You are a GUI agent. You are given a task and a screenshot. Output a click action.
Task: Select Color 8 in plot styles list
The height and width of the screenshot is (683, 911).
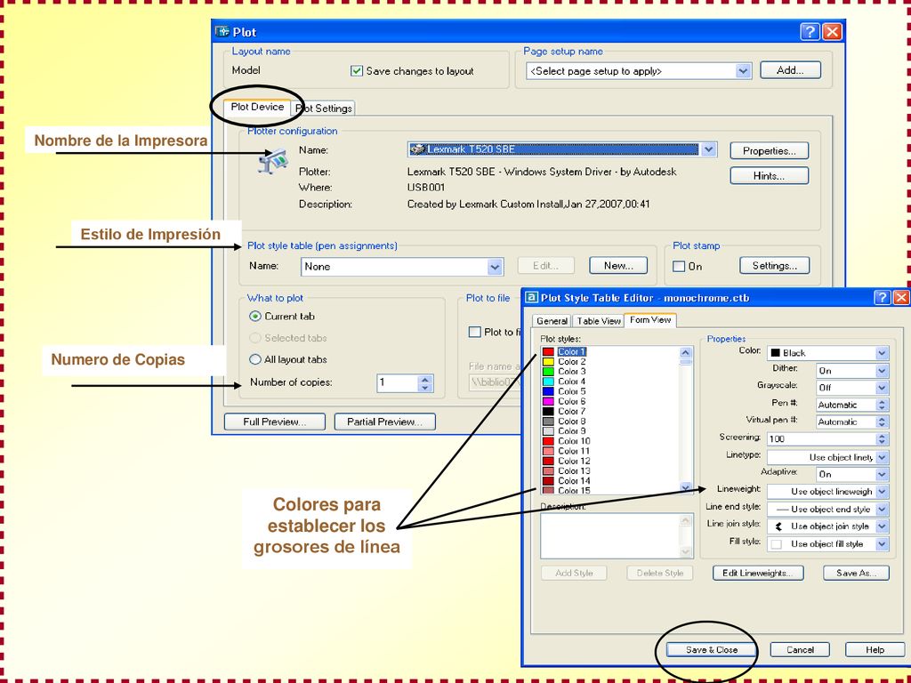click(x=572, y=421)
